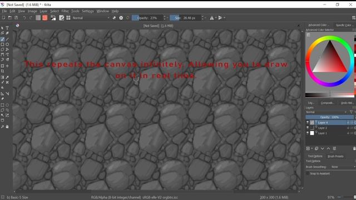Hide Layer 1 with its eye icon
This screenshot has width=356, height=200.
(x=308, y=133)
